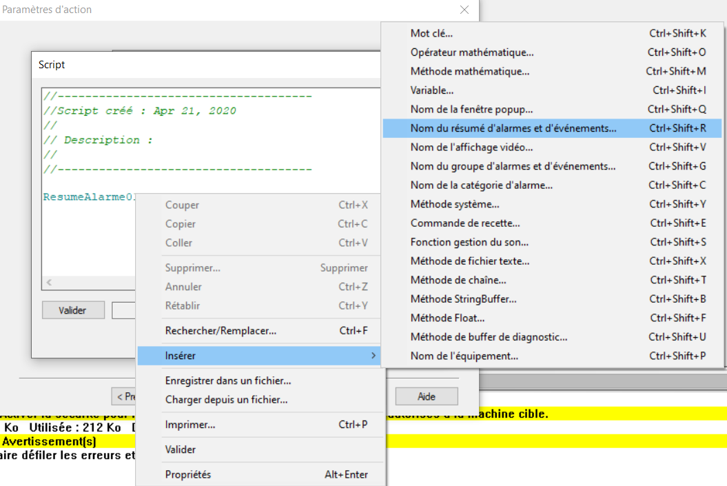Click 'Méthode mathématique...' menu item
Image resolution: width=727 pixels, height=486 pixels.
coord(469,71)
